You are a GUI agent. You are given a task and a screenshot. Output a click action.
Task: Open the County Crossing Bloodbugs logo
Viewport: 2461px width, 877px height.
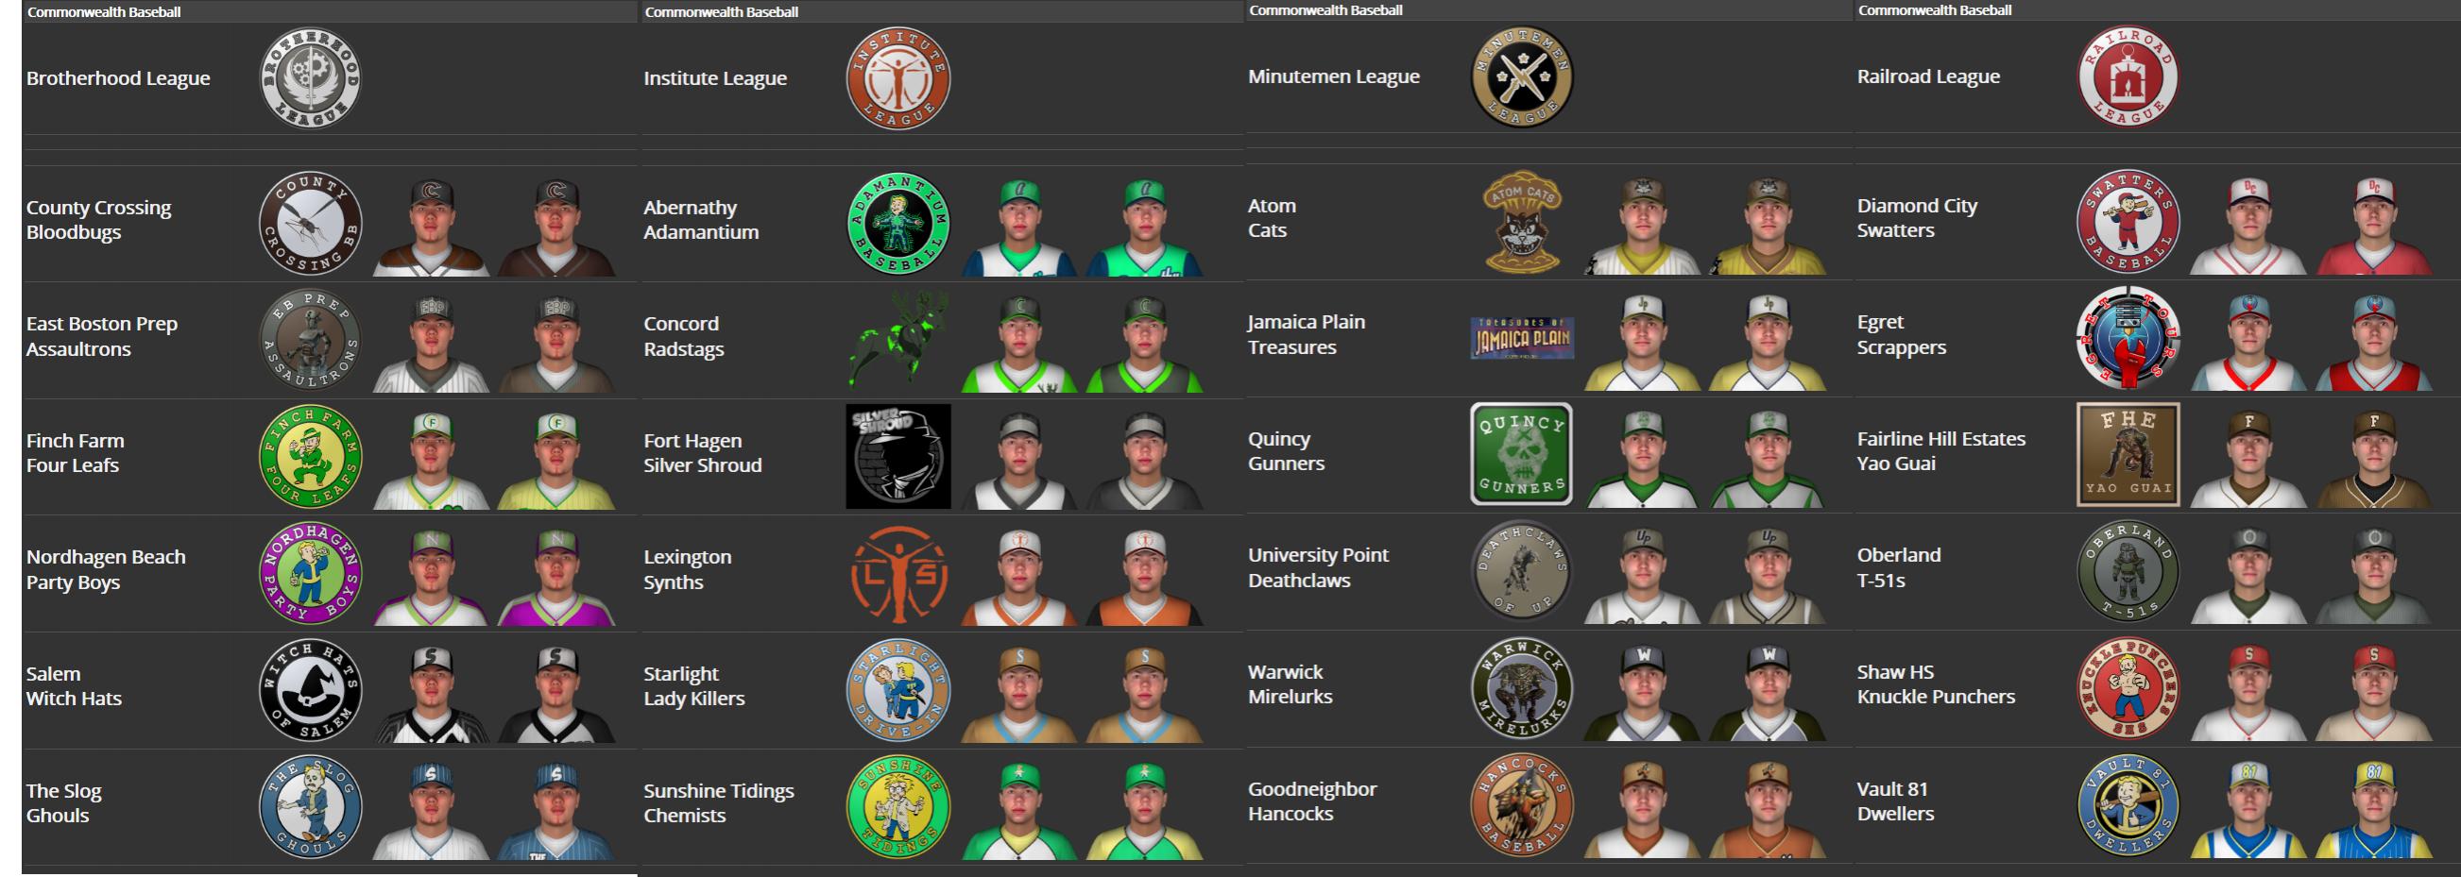311,225
